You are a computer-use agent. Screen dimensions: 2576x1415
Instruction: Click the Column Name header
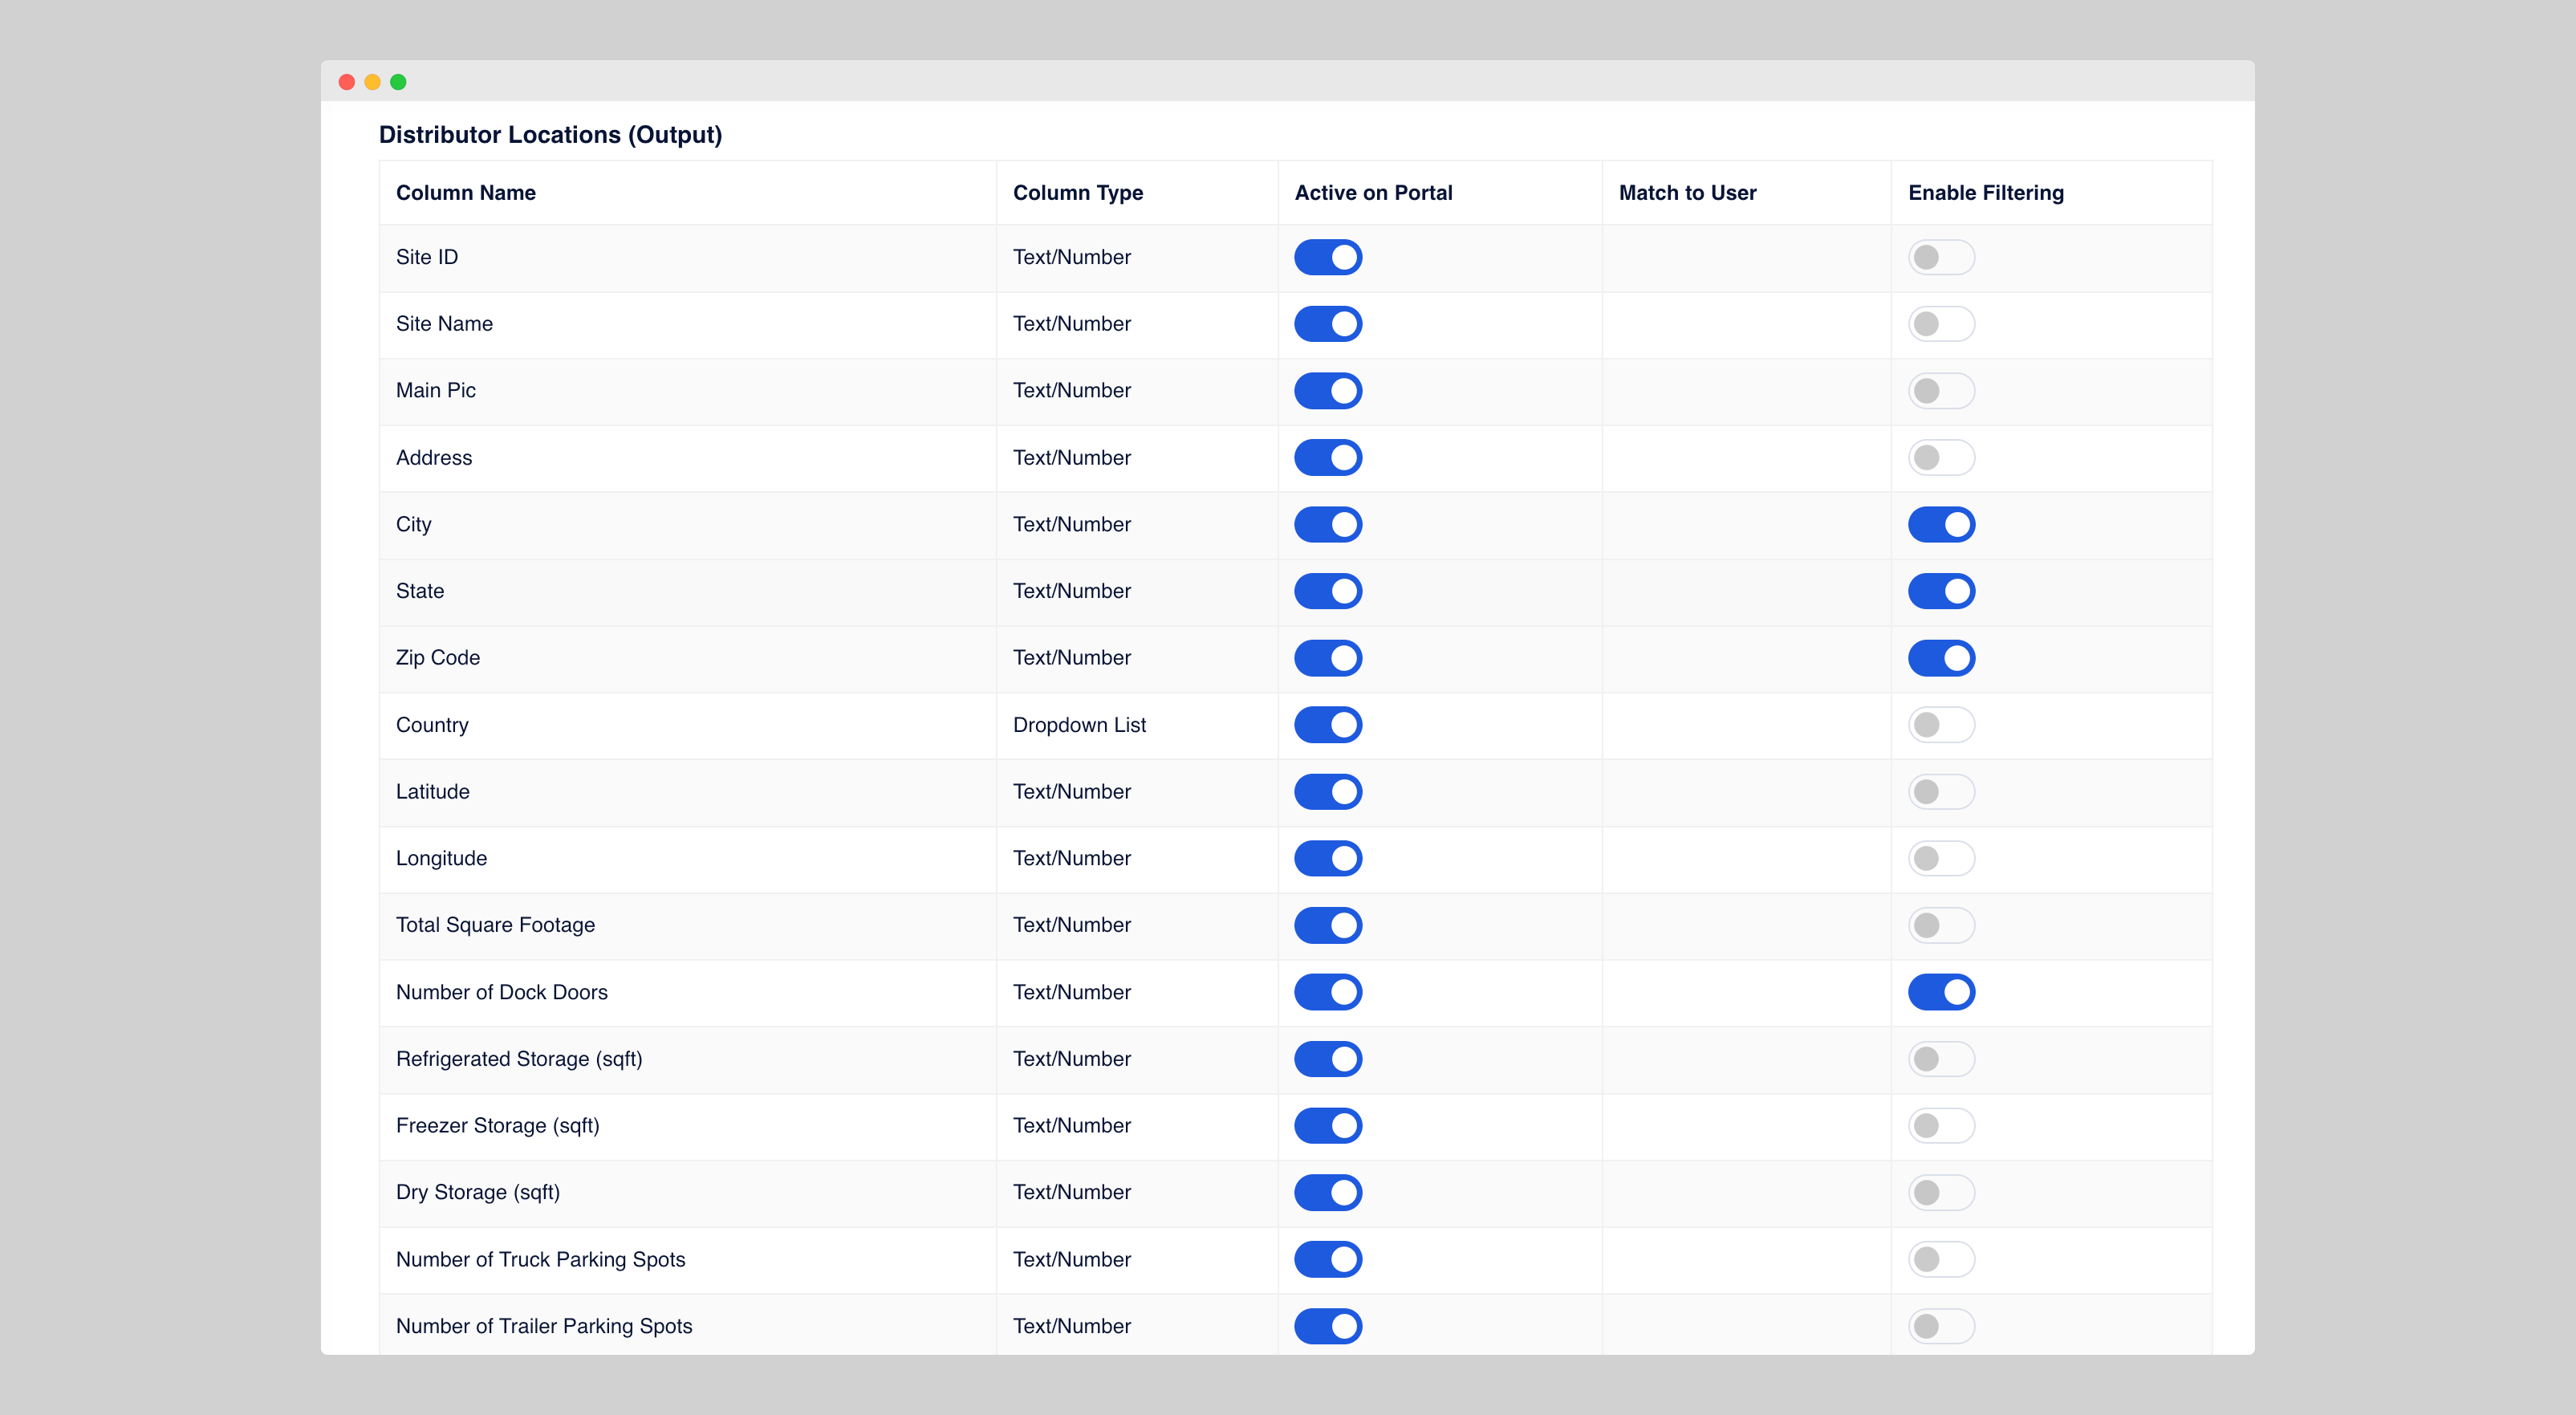(465, 192)
